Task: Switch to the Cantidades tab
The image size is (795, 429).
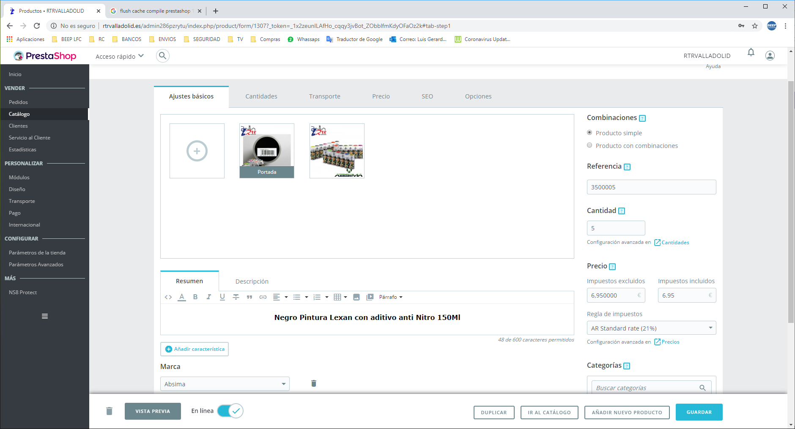Action: tap(261, 96)
